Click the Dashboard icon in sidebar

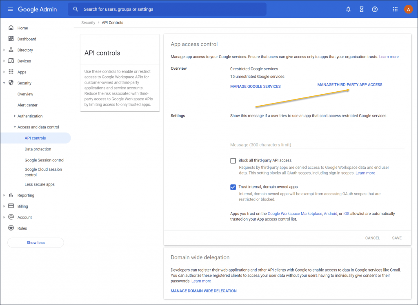click(x=11, y=39)
